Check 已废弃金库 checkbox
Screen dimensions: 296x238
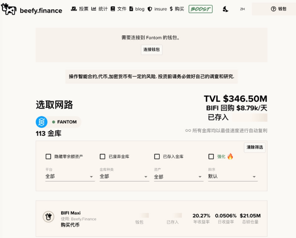102,156
